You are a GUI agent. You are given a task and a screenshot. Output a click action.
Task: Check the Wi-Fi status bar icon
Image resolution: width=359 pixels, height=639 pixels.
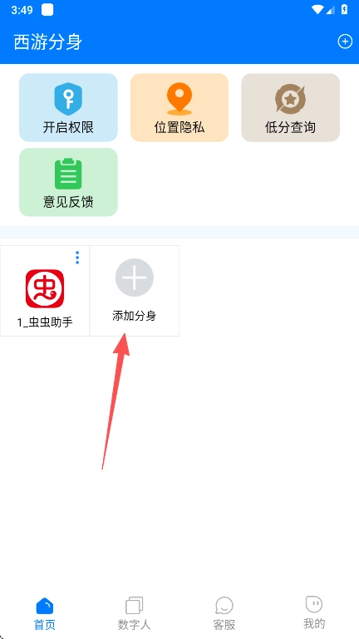point(317,10)
